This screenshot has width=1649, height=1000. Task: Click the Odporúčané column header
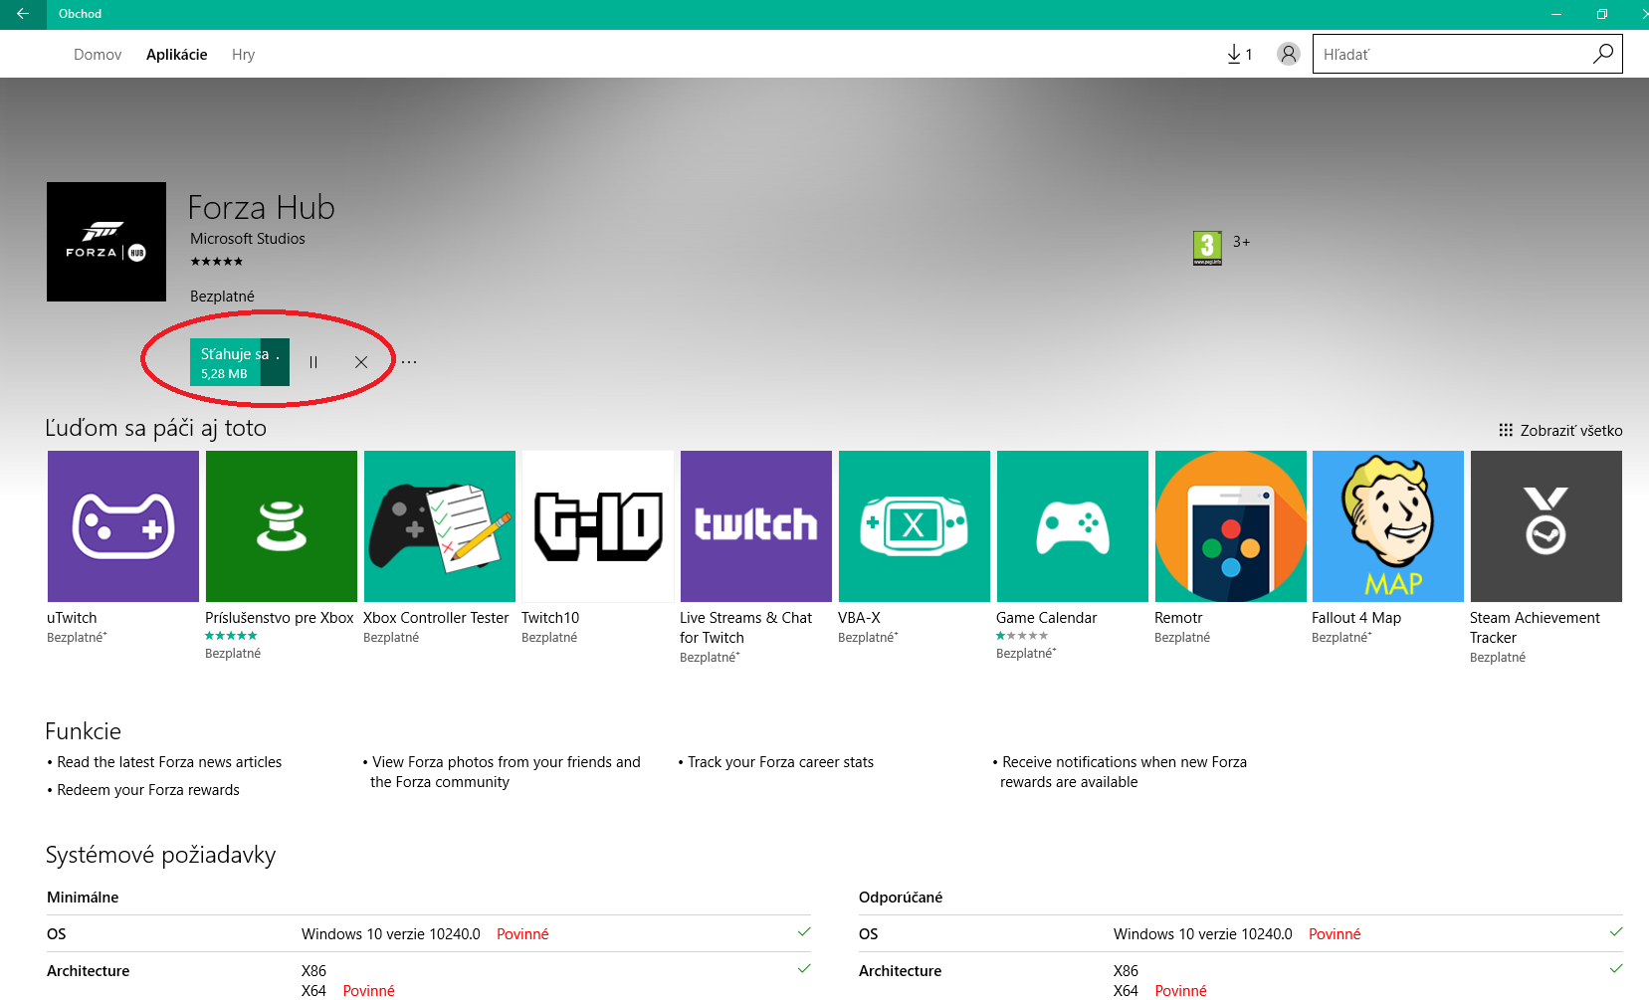tap(901, 898)
